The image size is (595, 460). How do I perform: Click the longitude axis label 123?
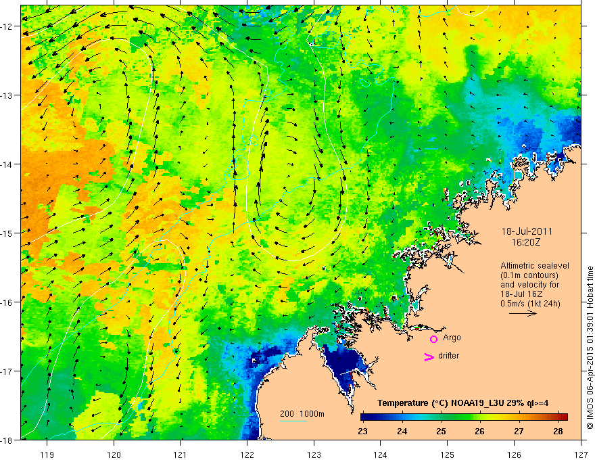[314, 455]
